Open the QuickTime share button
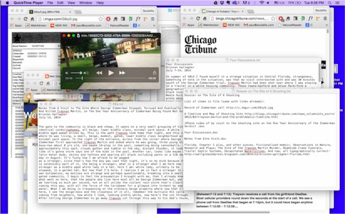Image resolution: width=345 pixels, height=214 pixels. pos(154,73)
